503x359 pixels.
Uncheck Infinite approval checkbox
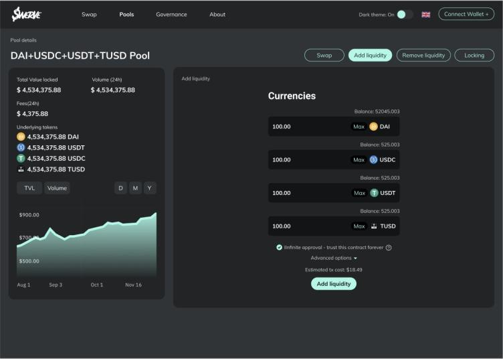[279, 247]
